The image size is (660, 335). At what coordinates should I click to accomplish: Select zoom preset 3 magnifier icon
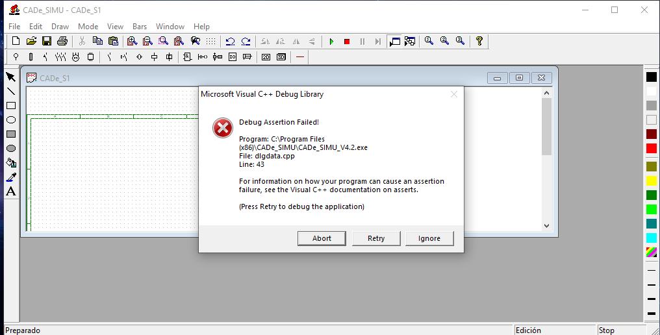pyautogui.click(x=460, y=41)
